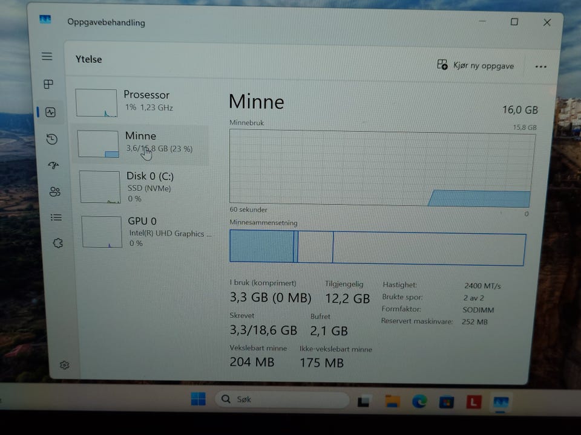Screen dimensions: 581x435
Task: Click the '60 sekunder' graph label
Action: 248,210
